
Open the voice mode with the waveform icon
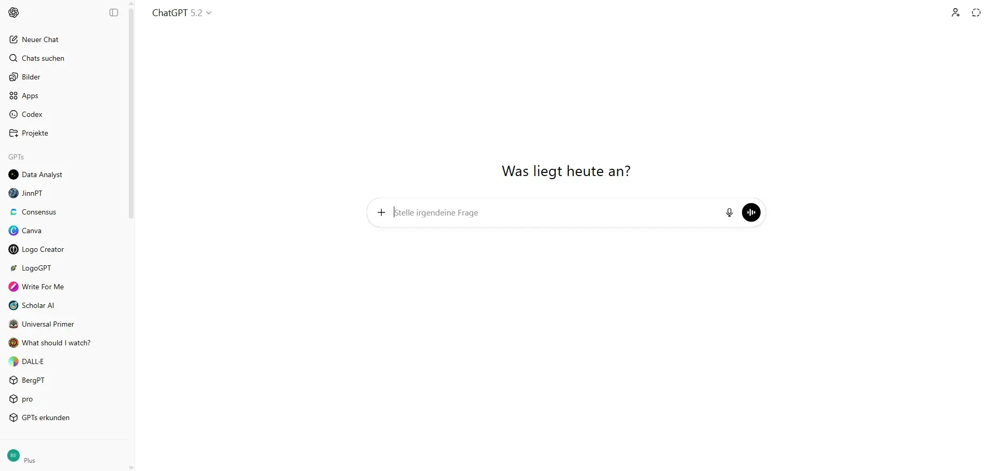(x=751, y=212)
